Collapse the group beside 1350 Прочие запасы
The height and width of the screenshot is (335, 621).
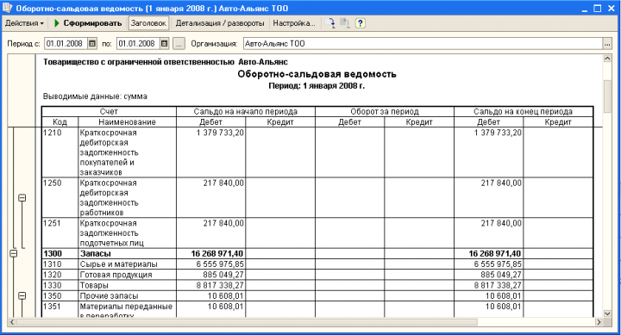[22, 296]
